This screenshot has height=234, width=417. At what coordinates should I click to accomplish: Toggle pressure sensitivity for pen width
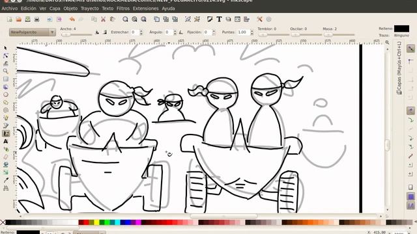97,32
